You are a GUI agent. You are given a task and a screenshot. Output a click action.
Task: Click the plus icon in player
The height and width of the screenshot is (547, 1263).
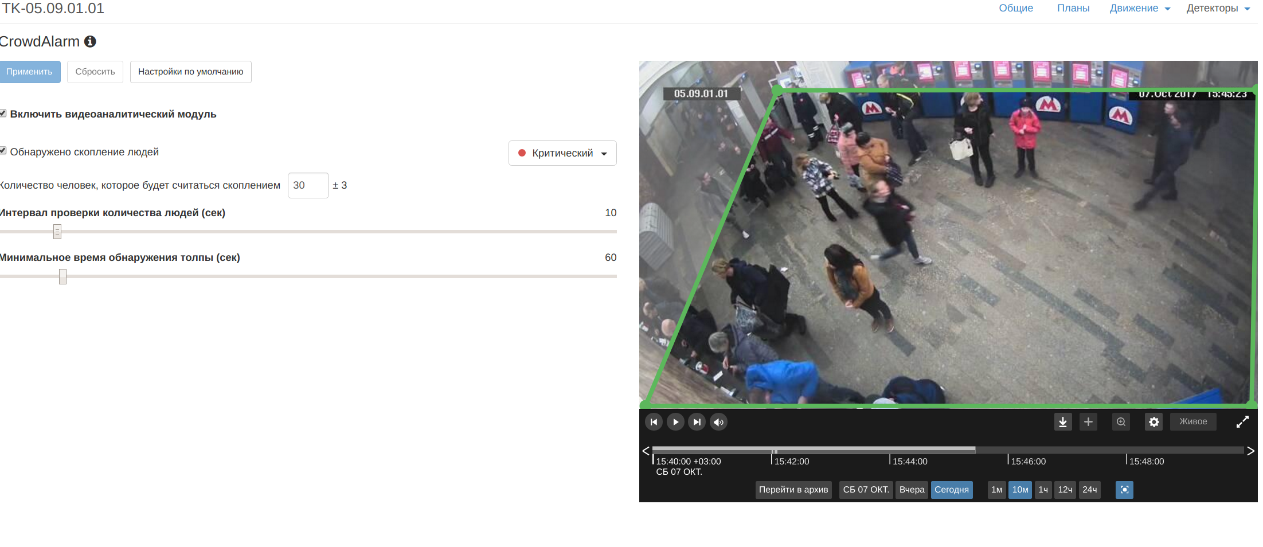pyautogui.click(x=1088, y=422)
